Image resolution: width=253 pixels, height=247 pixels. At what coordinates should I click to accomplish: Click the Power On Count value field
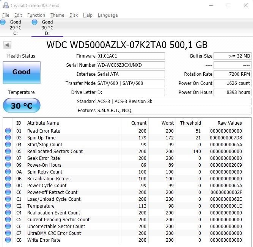click(233, 83)
